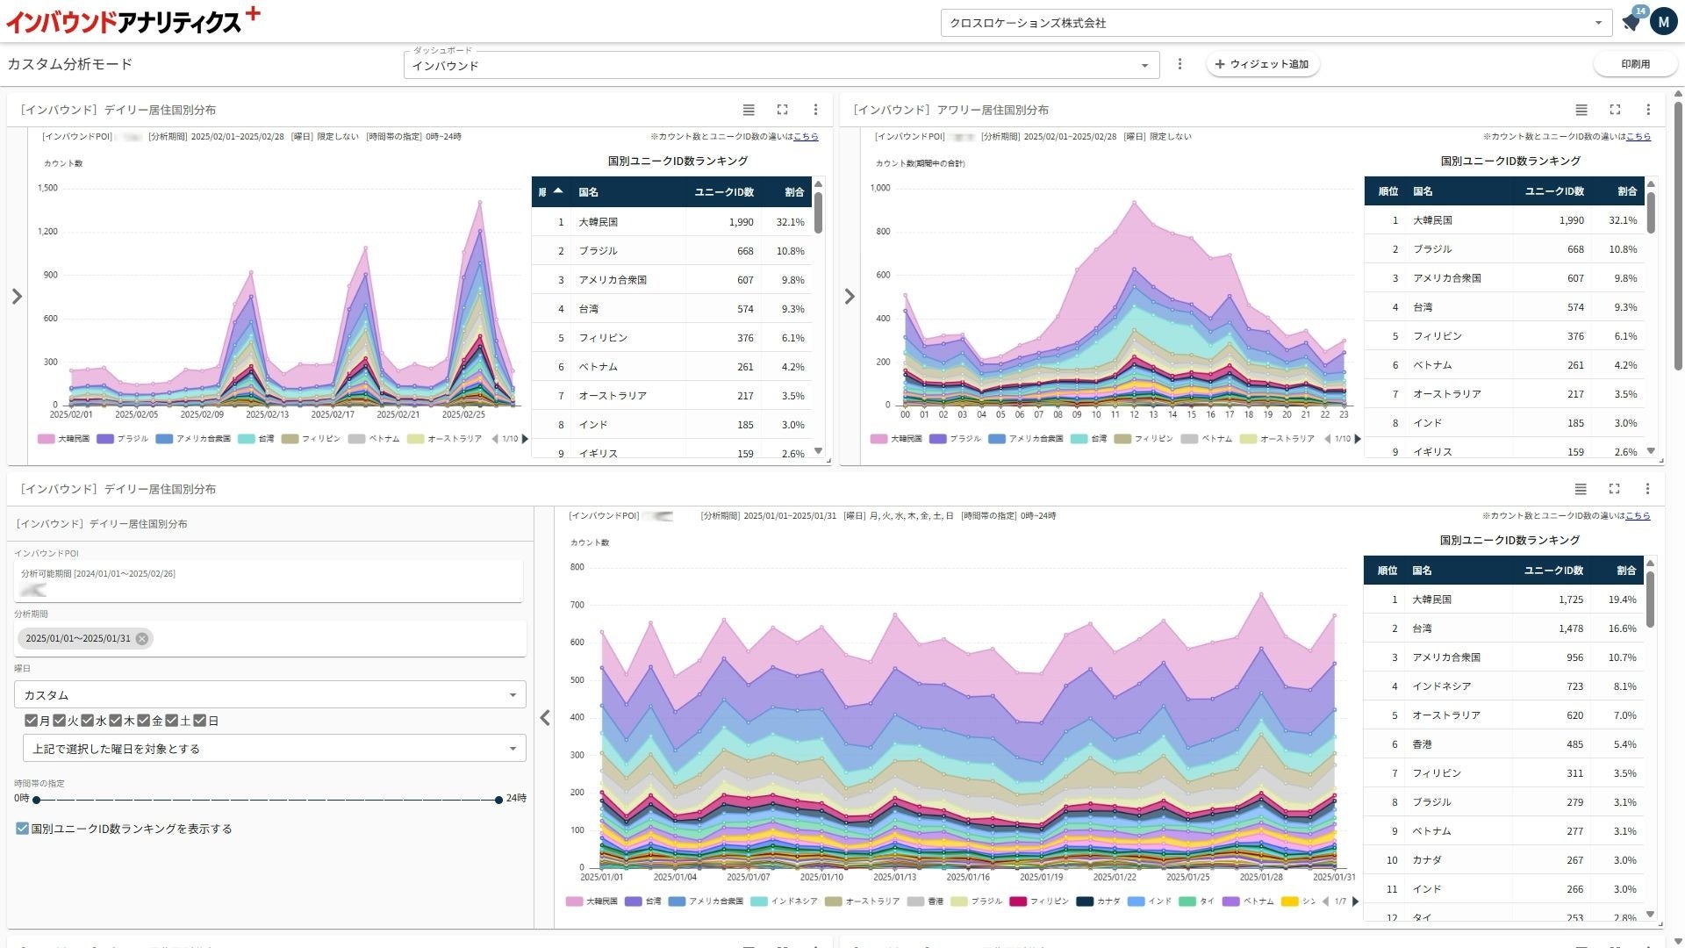Open list menu of Hourly residence-country widget
This screenshot has height=948, width=1685.
[1581, 110]
